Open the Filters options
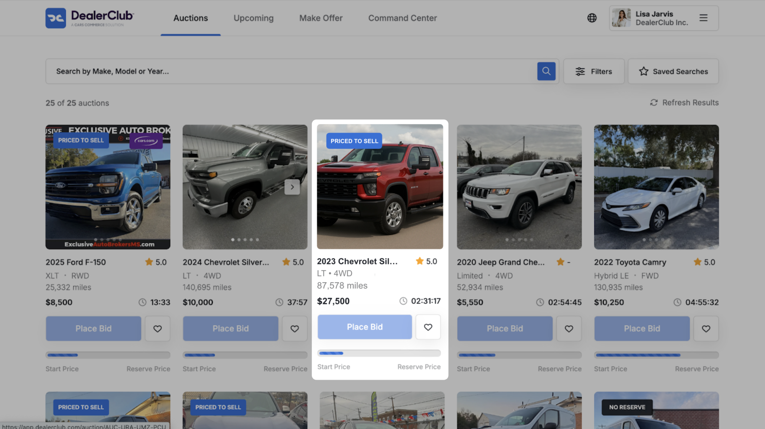The height and width of the screenshot is (429, 765). tap(594, 71)
